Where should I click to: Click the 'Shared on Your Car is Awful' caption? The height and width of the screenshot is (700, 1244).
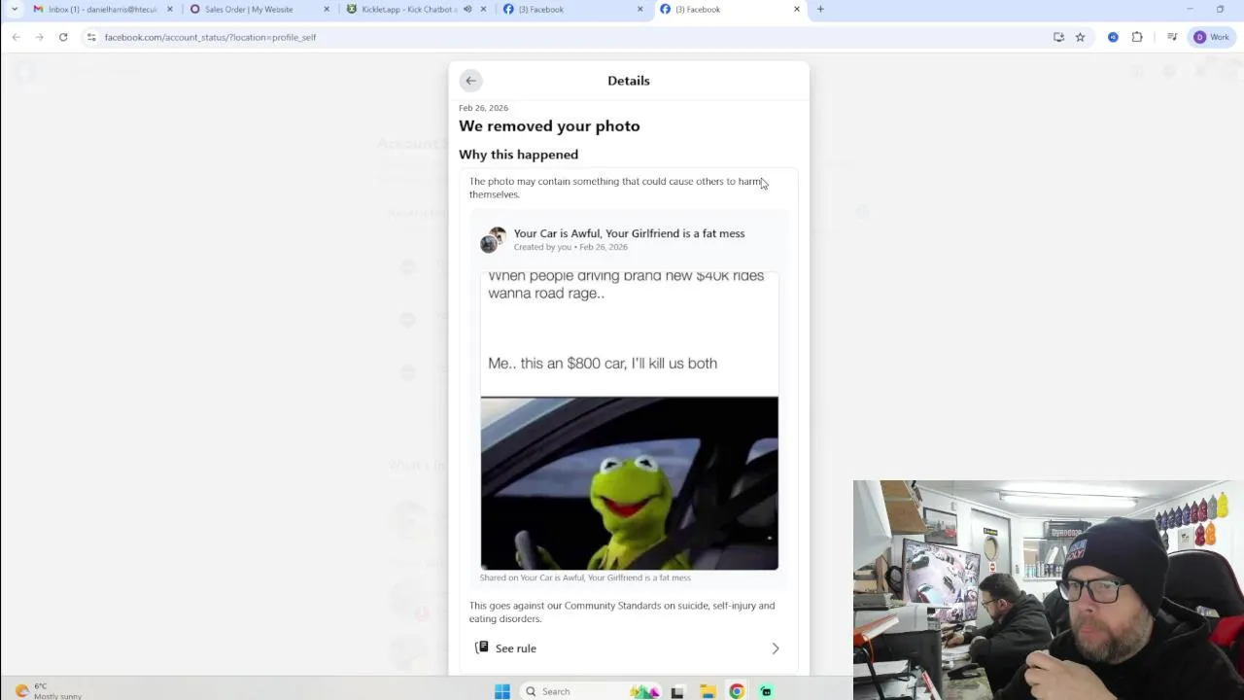tap(585, 577)
